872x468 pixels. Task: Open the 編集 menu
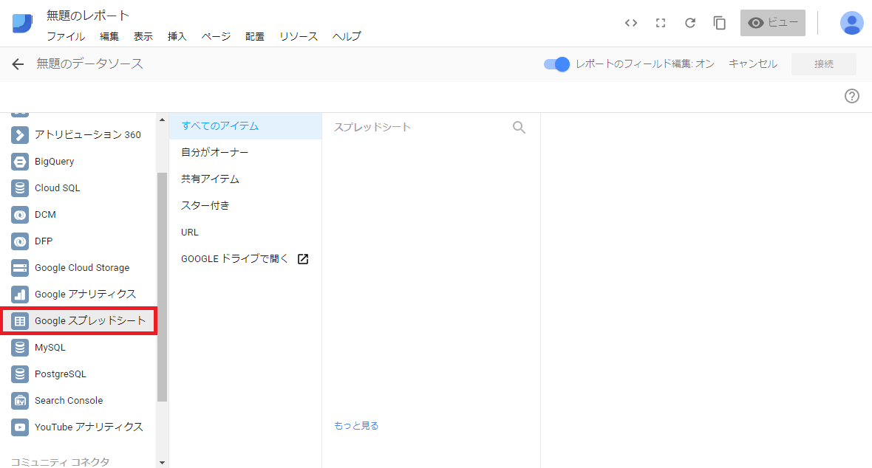(109, 36)
